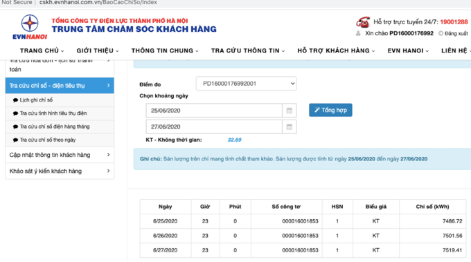Open calendar picker for 25/06/2020 date
The width and height of the screenshot is (471, 262).
[x=290, y=111]
